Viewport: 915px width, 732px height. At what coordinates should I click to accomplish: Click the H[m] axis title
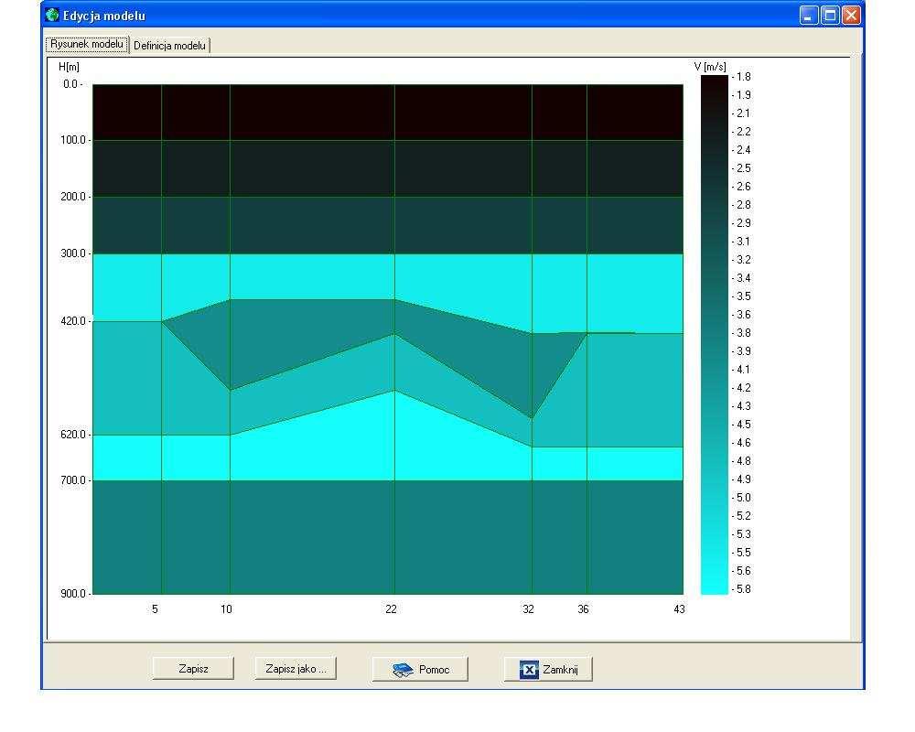[69, 67]
